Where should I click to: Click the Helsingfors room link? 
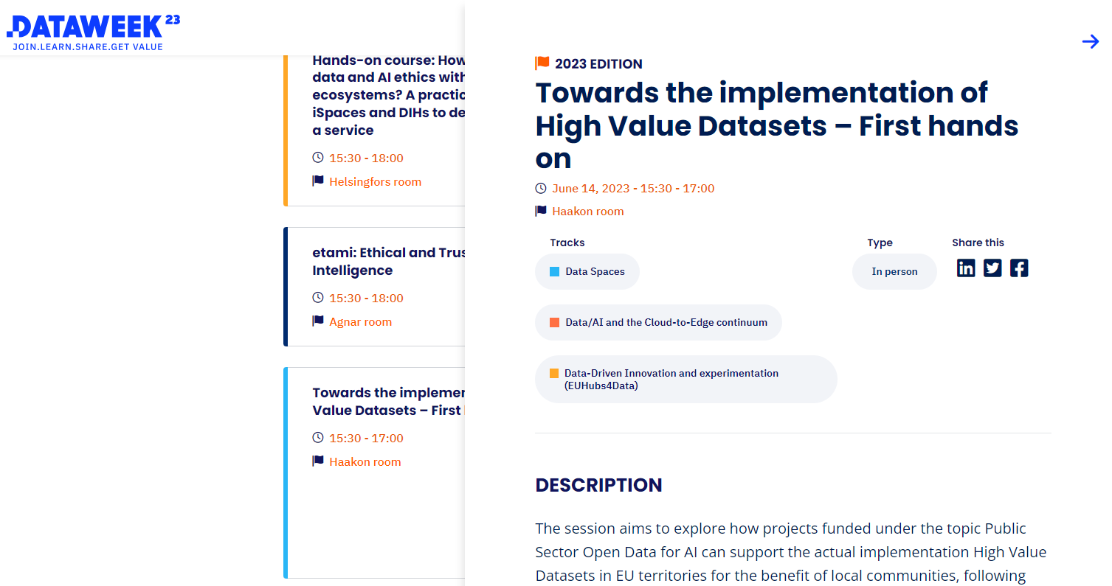tap(376, 182)
